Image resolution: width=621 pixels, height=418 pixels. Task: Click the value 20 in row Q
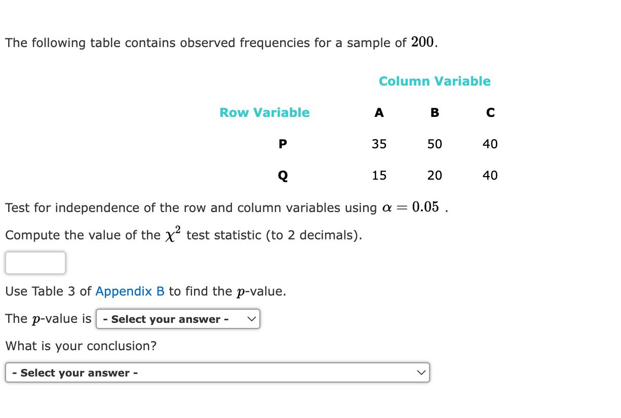tap(435, 175)
